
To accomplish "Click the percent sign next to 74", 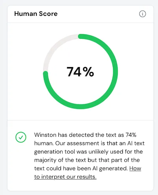I will coord(88,72).
